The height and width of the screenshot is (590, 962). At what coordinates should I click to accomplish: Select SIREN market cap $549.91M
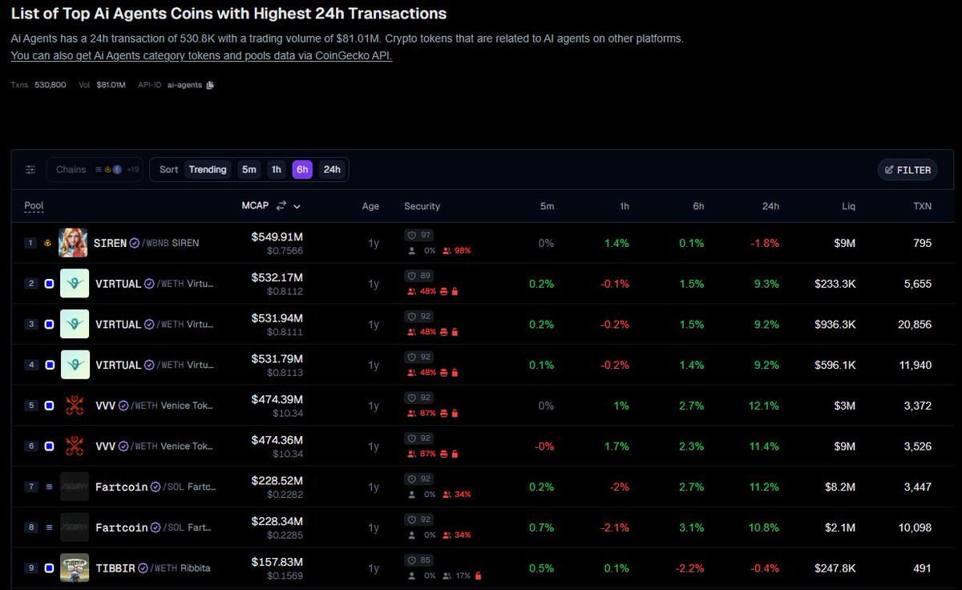(x=277, y=236)
